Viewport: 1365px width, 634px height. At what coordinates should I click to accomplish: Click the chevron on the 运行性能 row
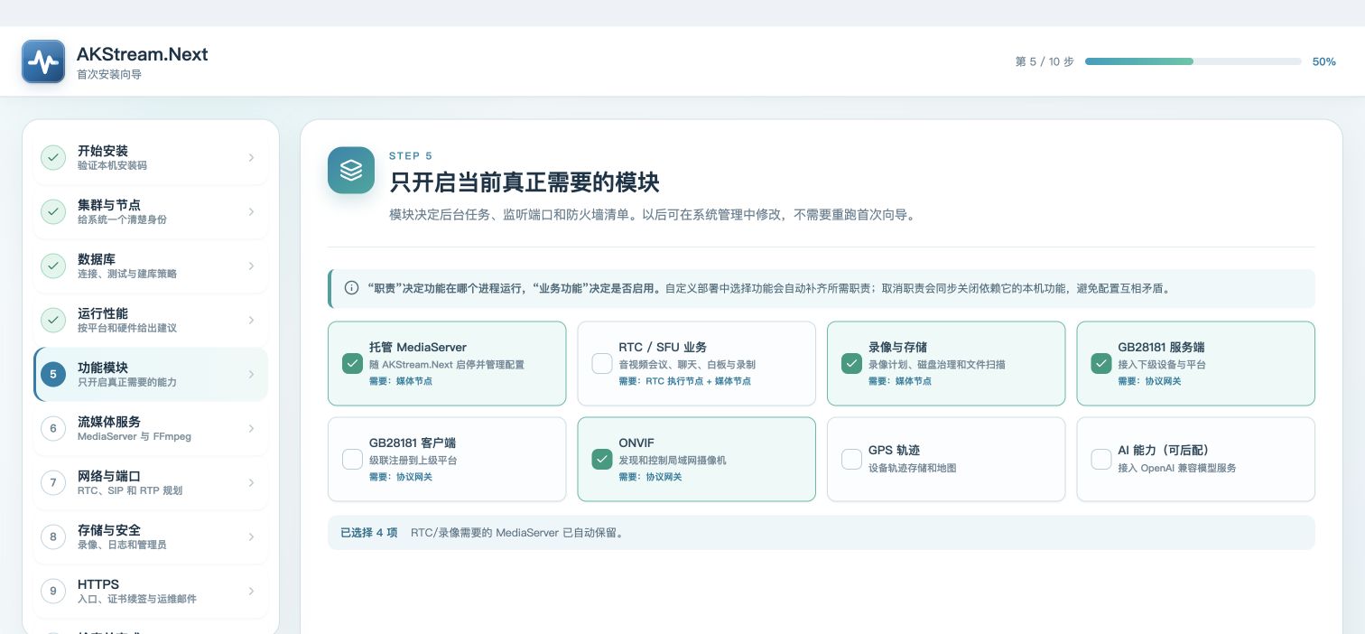(x=251, y=320)
